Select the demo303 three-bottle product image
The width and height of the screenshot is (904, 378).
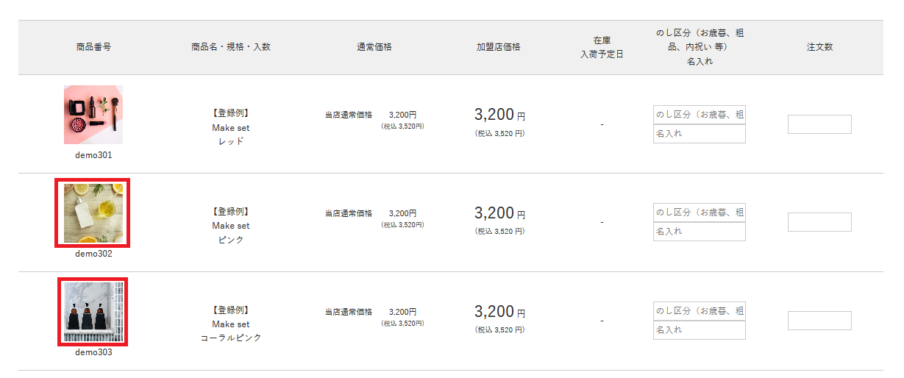pyautogui.click(x=93, y=312)
